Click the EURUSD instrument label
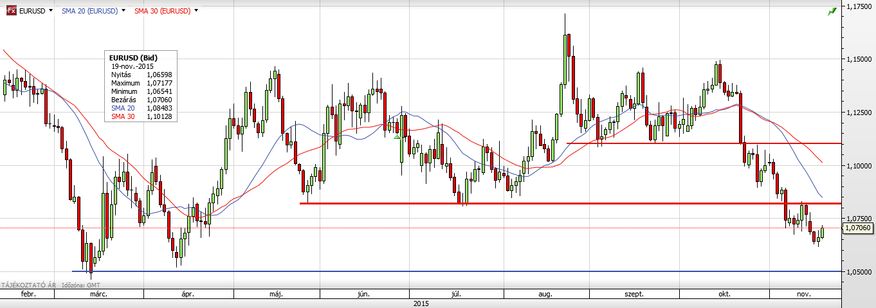Viewport: 876px width, 308px height. tap(32, 11)
